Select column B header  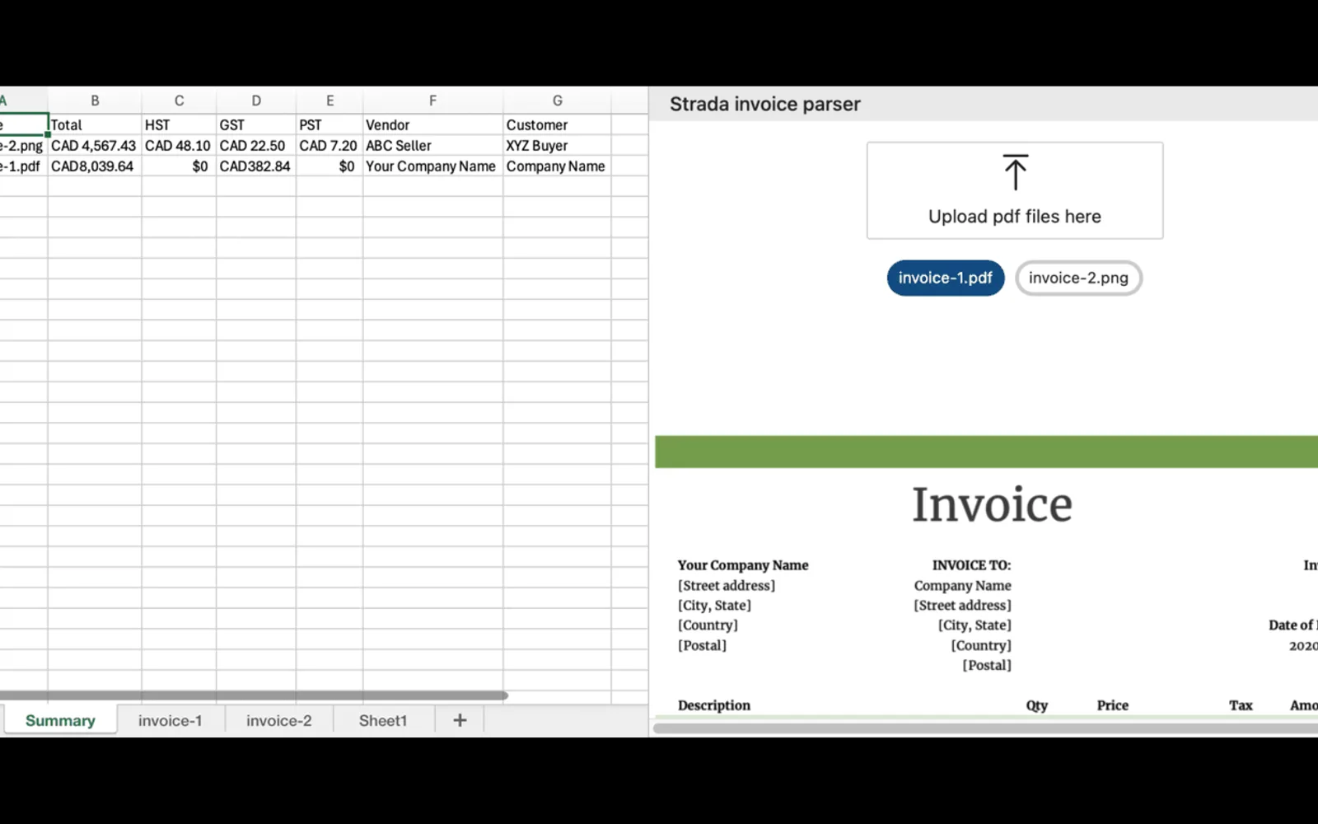click(x=95, y=101)
